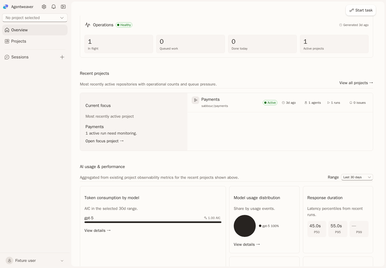Screen dimensions: 386x268
Task: Collapse the sidebar using the panel icon
Action: point(63,7)
